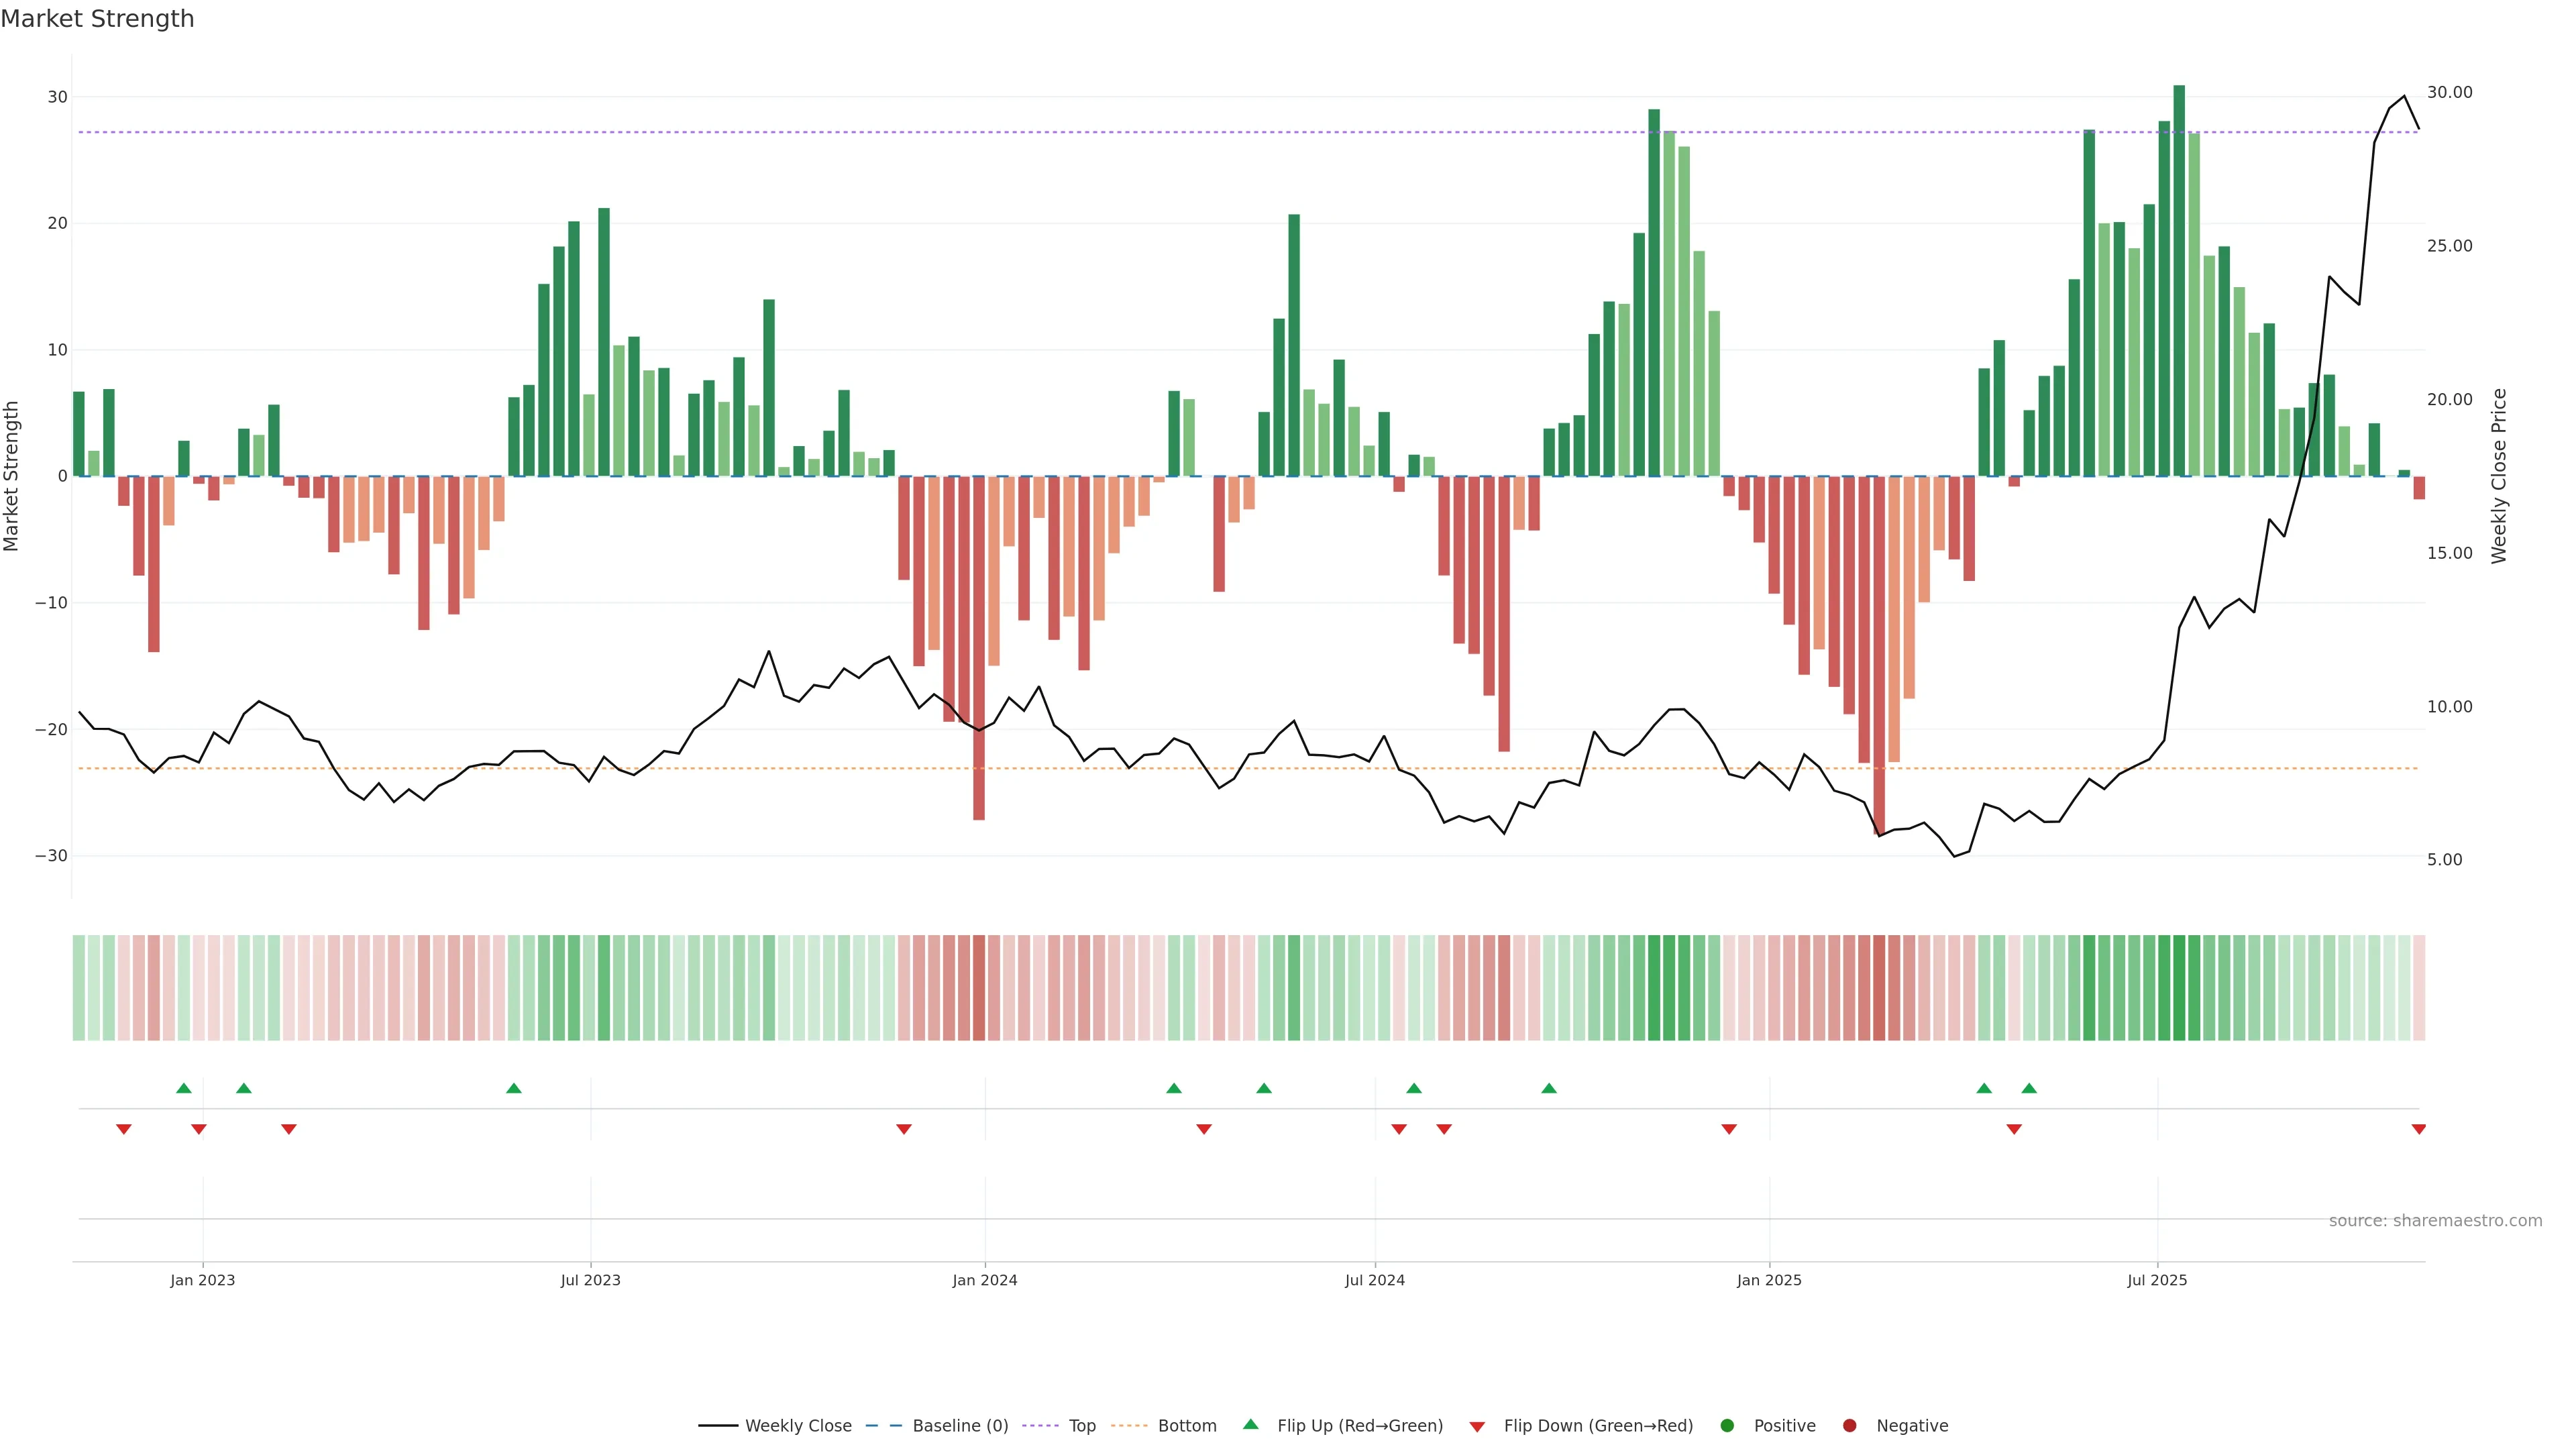Image resolution: width=2576 pixels, height=1449 pixels.
Task: Click the Weekly Close Price axis title
Action: (x=2499, y=476)
